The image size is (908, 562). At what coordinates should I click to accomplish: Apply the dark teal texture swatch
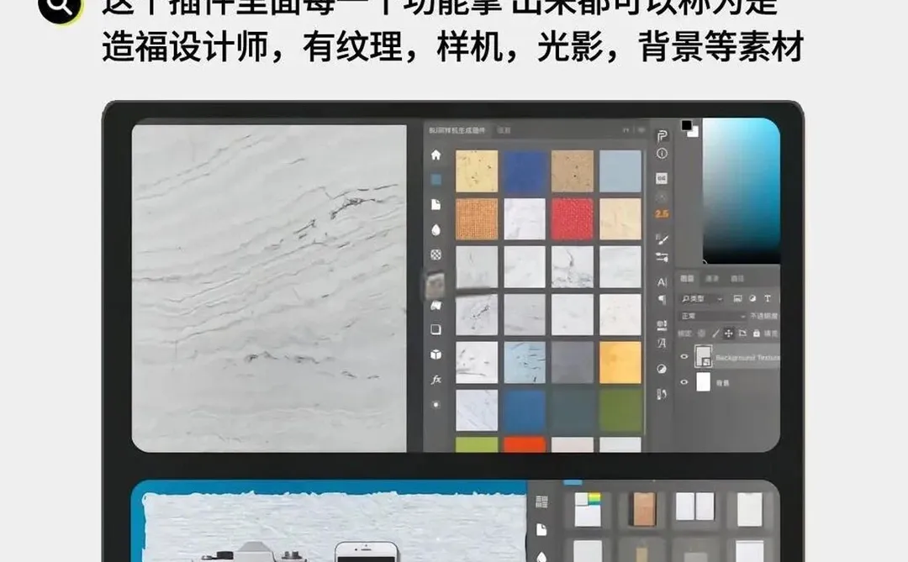tap(573, 410)
